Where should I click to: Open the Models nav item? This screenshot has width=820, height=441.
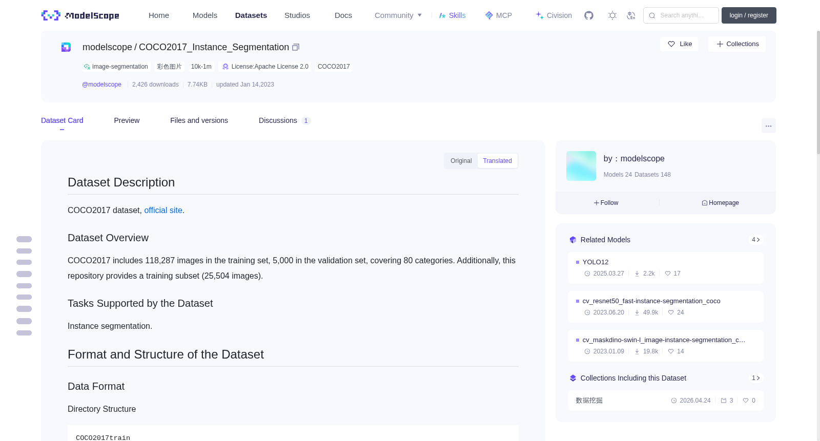[205, 15]
